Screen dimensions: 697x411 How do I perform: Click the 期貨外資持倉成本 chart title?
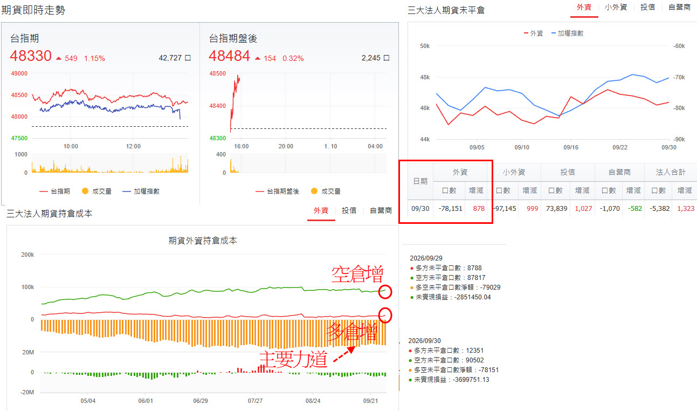[203, 241]
